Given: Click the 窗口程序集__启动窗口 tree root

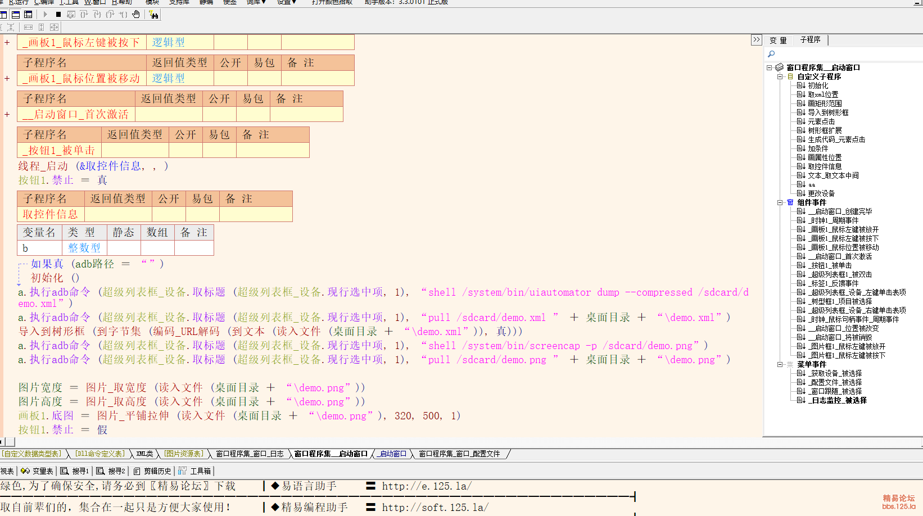Looking at the screenshot, I should click(x=823, y=67).
